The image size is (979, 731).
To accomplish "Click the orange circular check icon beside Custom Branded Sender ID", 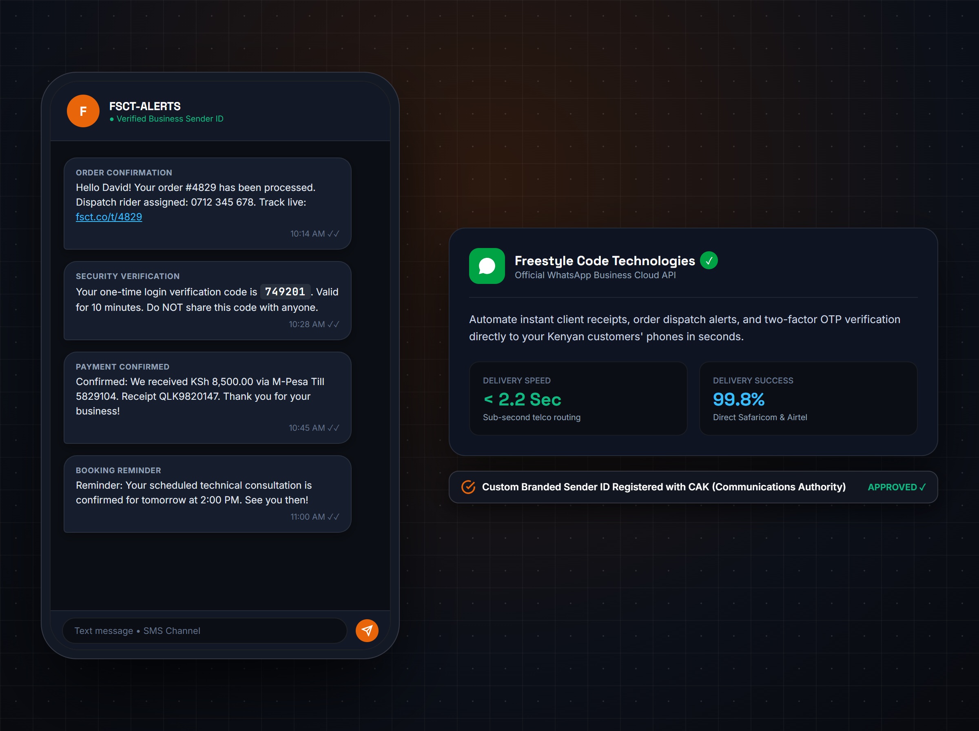I will pyautogui.click(x=468, y=487).
